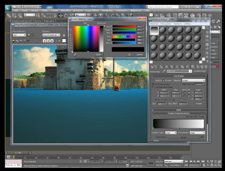Toggle Use Real-World Scale checkbox

pyautogui.click(x=153, y=87)
